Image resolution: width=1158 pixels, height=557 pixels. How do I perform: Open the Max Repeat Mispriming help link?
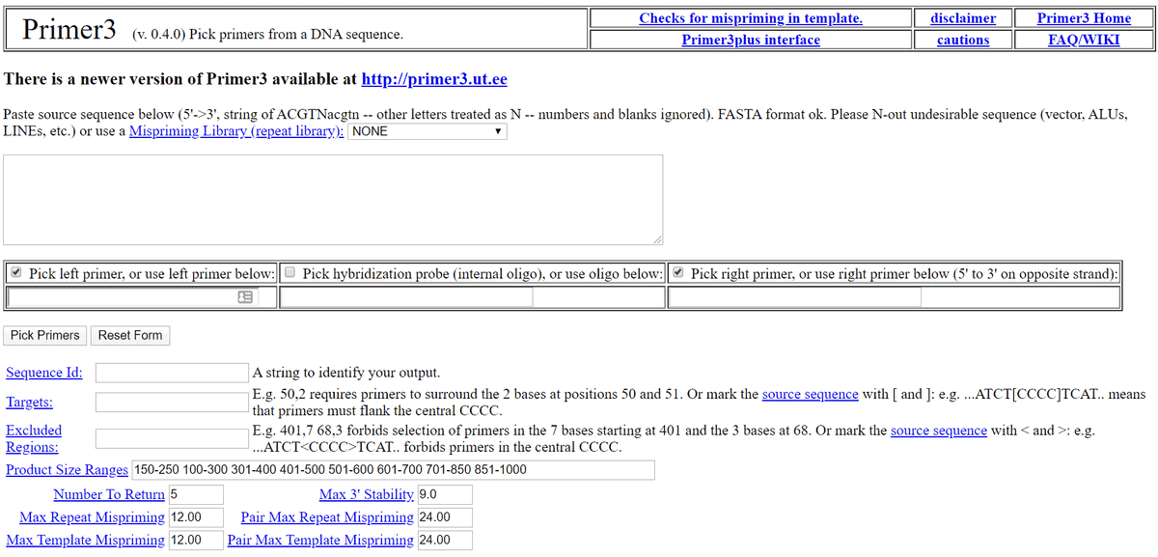(x=93, y=517)
